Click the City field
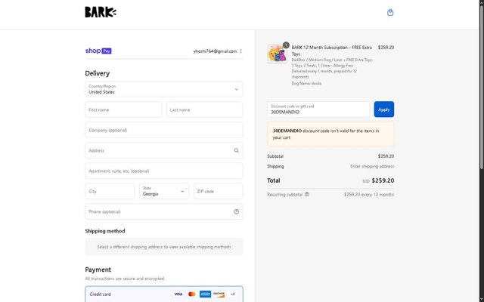Viewport: 484px width, 302px height. tap(110, 191)
